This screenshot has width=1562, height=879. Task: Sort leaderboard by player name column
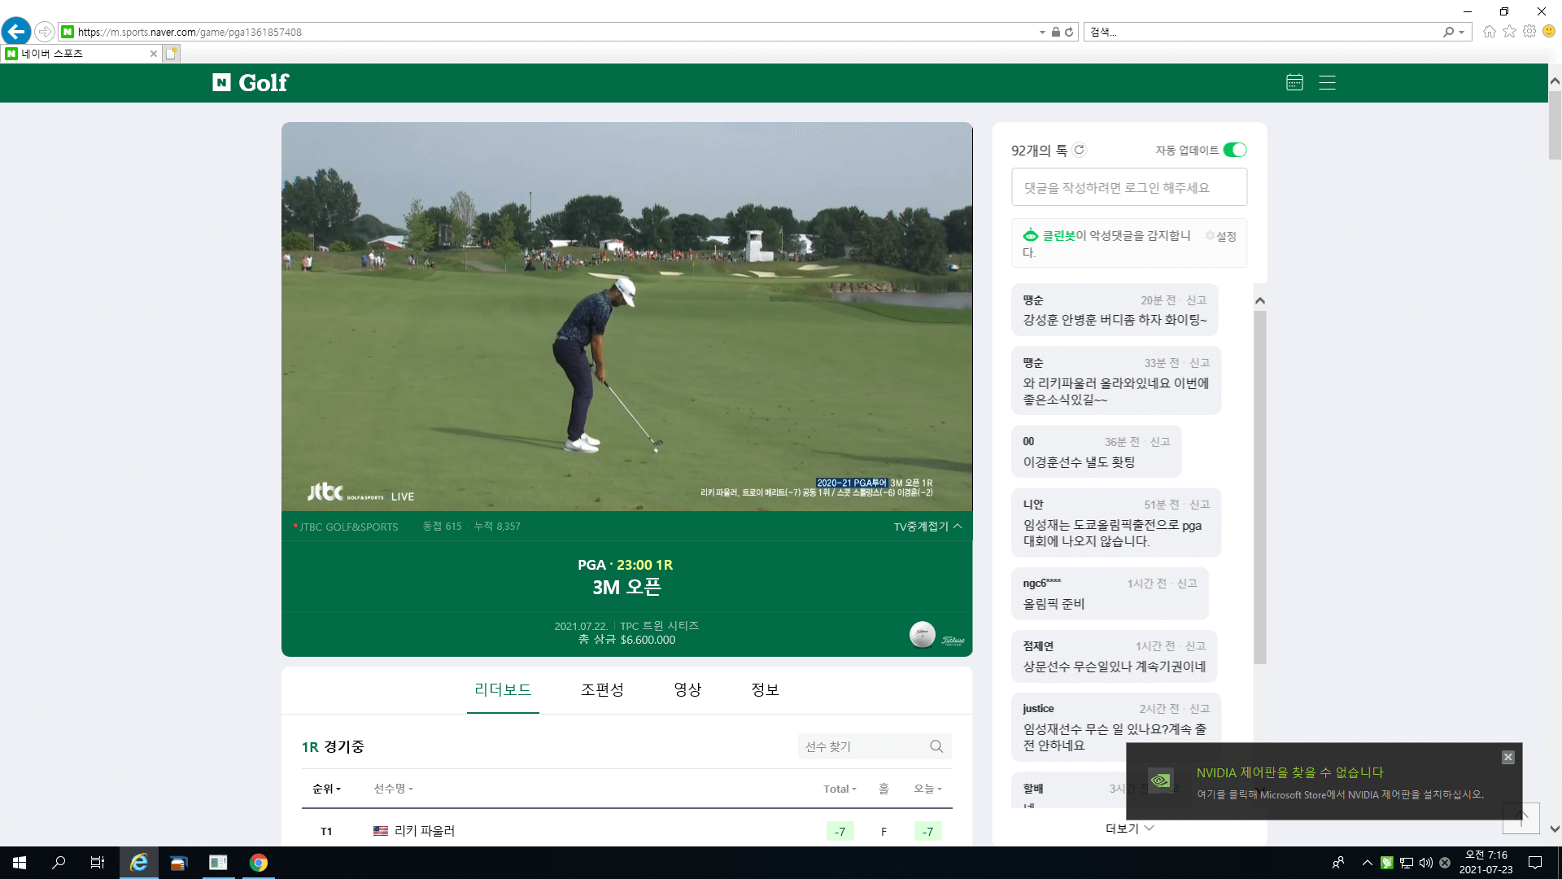tap(393, 789)
